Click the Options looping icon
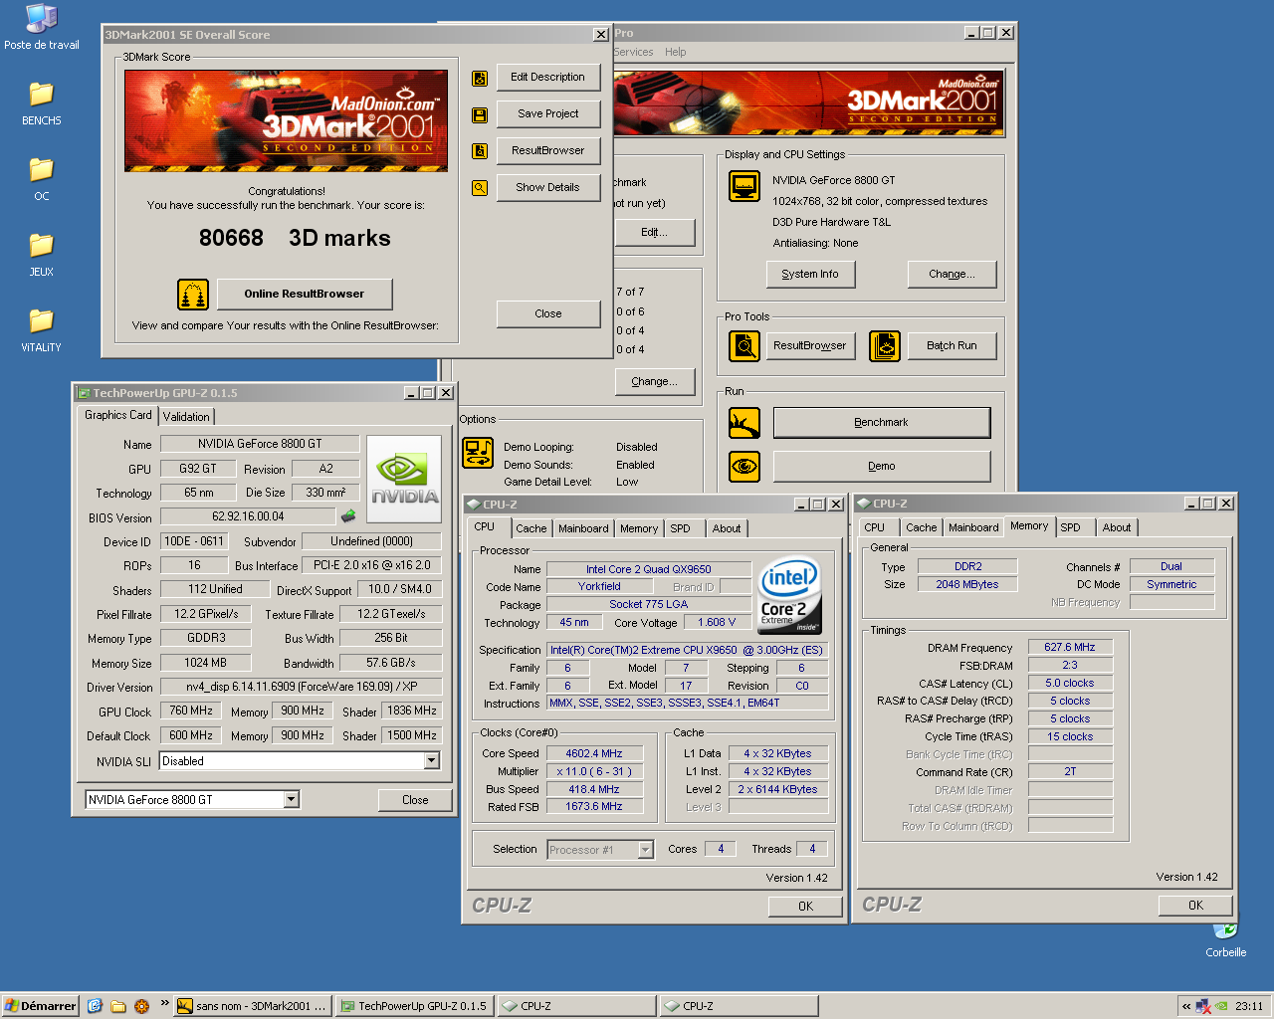The width and height of the screenshot is (1274, 1019). (x=478, y=453)
